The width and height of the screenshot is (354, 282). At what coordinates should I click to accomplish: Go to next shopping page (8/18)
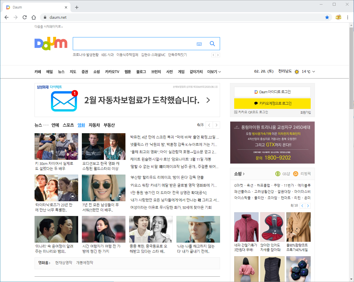(308, 206)
